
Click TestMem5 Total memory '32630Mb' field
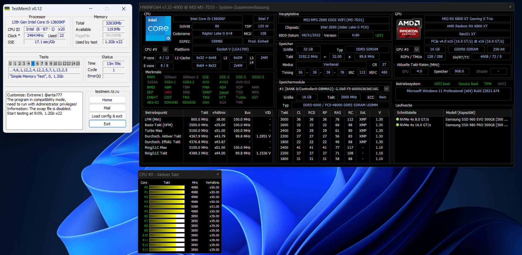click(113, 23)
